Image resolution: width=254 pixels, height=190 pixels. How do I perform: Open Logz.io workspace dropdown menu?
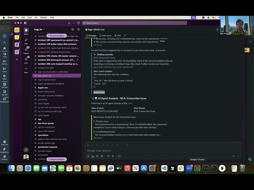tap(39, 29)
